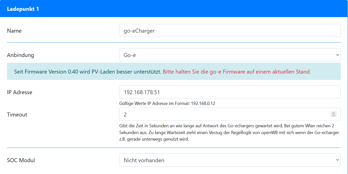Image resolution: width=348 pixels, height=174 pixels.
Task: Click the chevron arrow of Anbindung select
Action: pos(337,55)
